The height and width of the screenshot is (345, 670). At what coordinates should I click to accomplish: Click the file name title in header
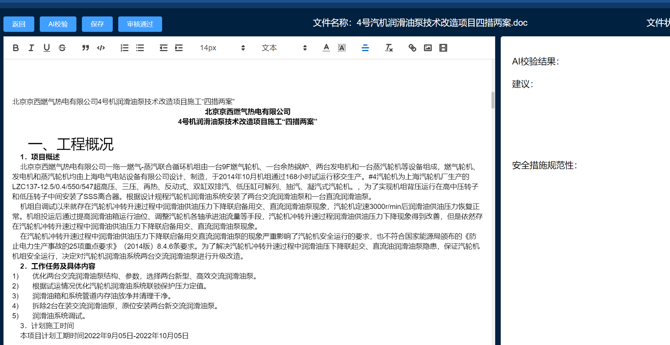pos(420,23)
